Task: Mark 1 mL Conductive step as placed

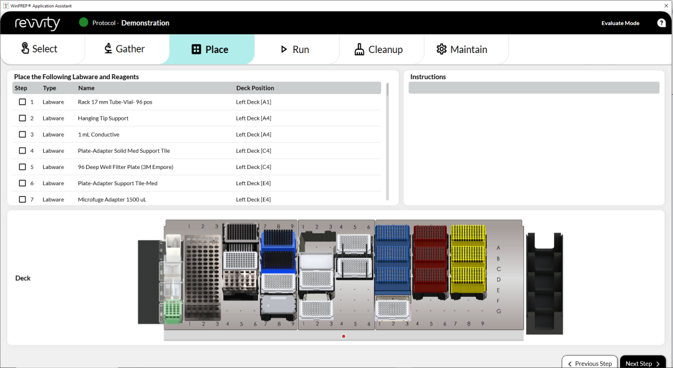Action: point(22,134)
